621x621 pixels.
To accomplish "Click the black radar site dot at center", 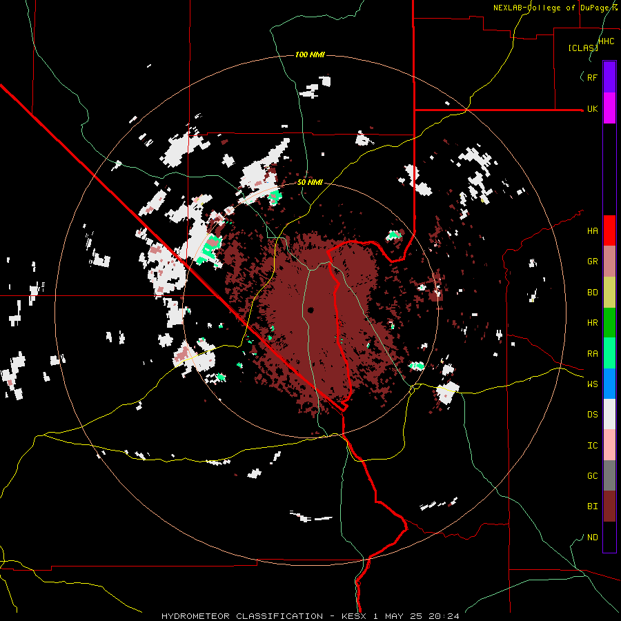I will point(310,310).
